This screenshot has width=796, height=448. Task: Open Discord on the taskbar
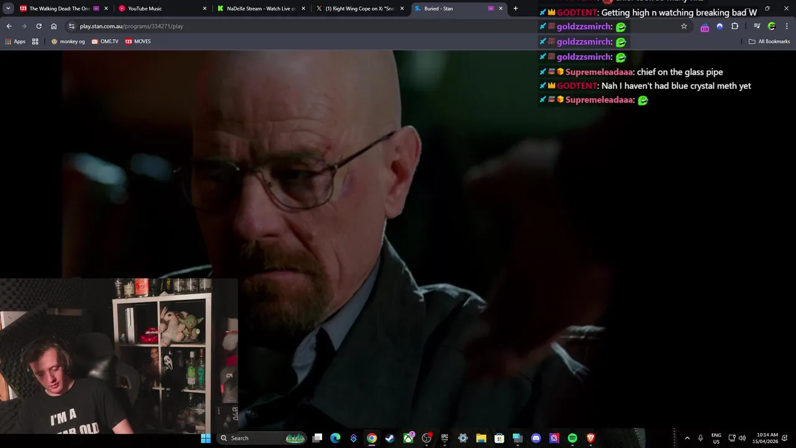pyautogui.click(x=536, y=438)
